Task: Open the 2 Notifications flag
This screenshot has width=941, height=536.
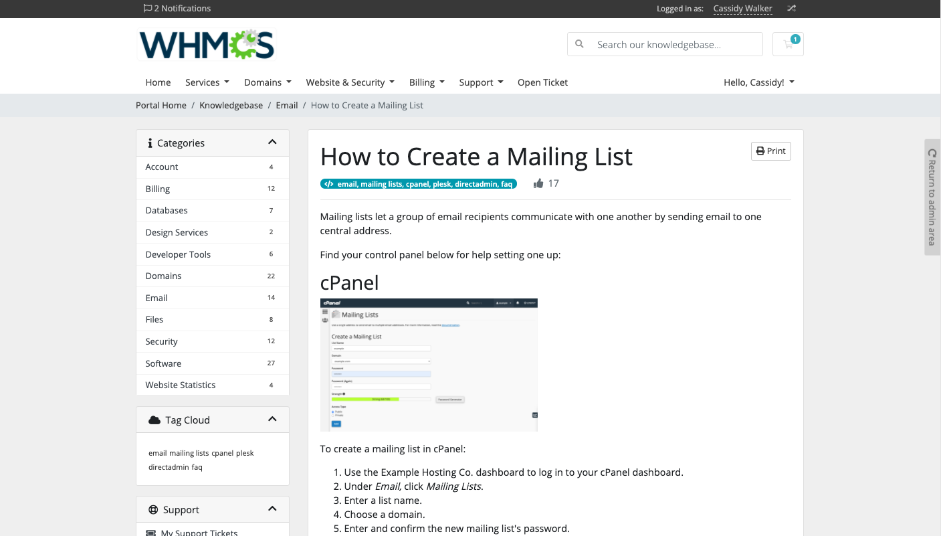Action: (x=177, y=9)
